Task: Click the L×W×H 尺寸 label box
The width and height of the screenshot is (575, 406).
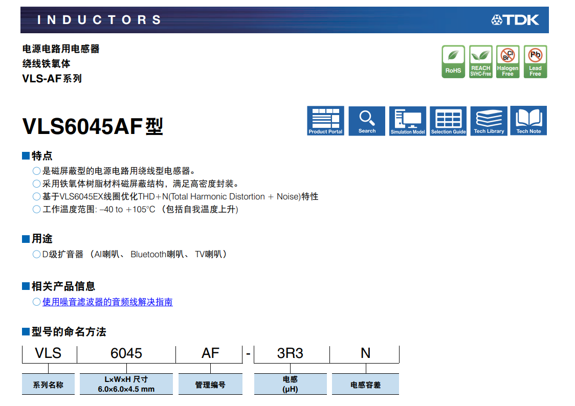Action: tap(126, 385)
